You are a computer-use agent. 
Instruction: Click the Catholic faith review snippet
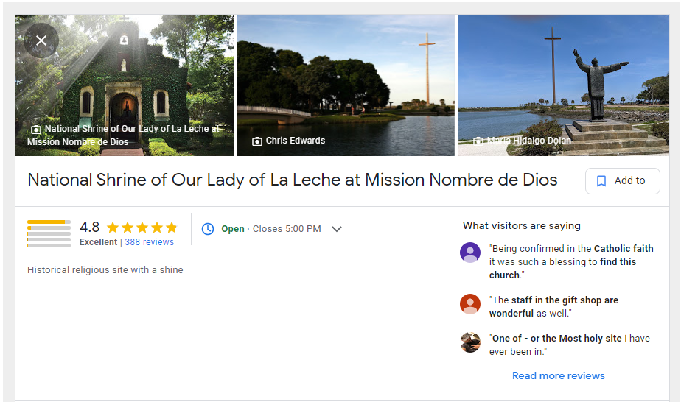(x=571, y=261)
